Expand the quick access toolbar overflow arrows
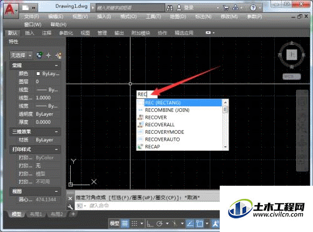 (x=34, y=8)
